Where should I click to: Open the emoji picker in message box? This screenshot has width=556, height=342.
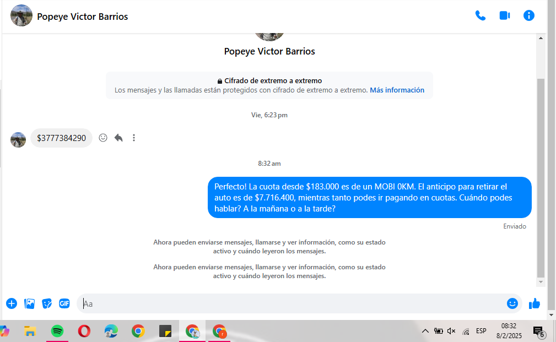(512, 303)
